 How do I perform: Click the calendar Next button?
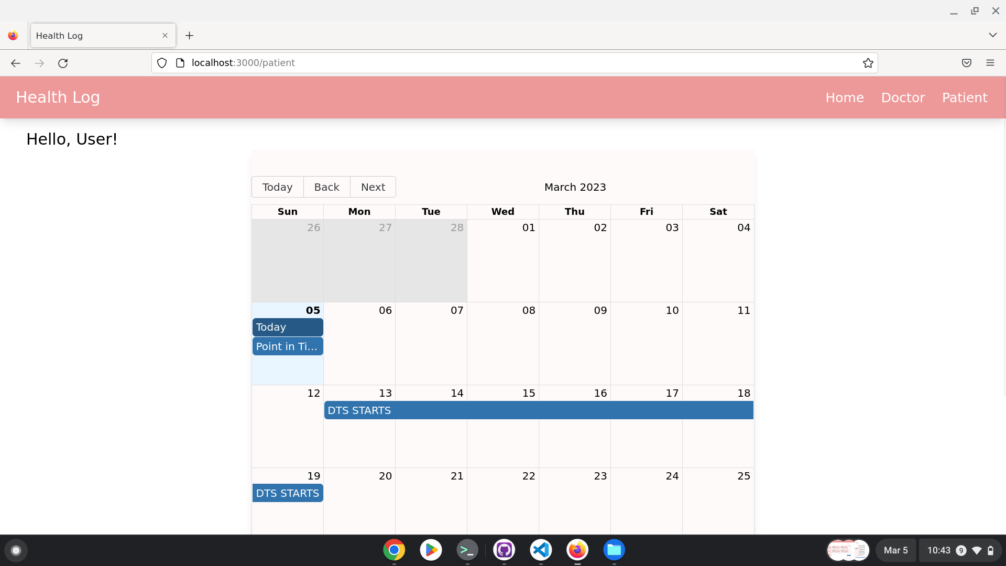pos(373,187)
